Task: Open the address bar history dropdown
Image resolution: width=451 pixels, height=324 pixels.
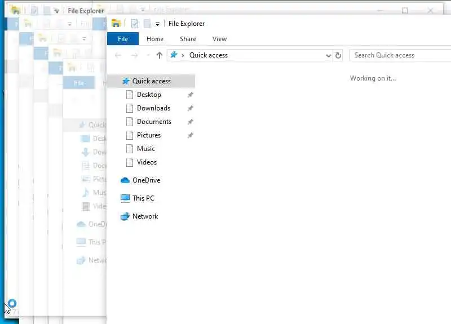Action: coord(328,55)
